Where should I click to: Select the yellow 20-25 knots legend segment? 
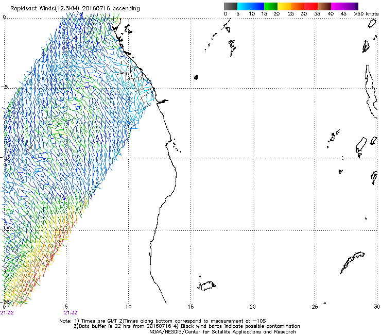pyautogui.click(x=284, y=6)
